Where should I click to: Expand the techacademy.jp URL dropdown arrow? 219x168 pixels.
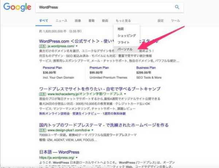pyautogui.click(x=125, y=94)
